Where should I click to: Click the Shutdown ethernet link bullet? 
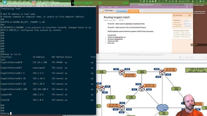[x=115, y=39]
